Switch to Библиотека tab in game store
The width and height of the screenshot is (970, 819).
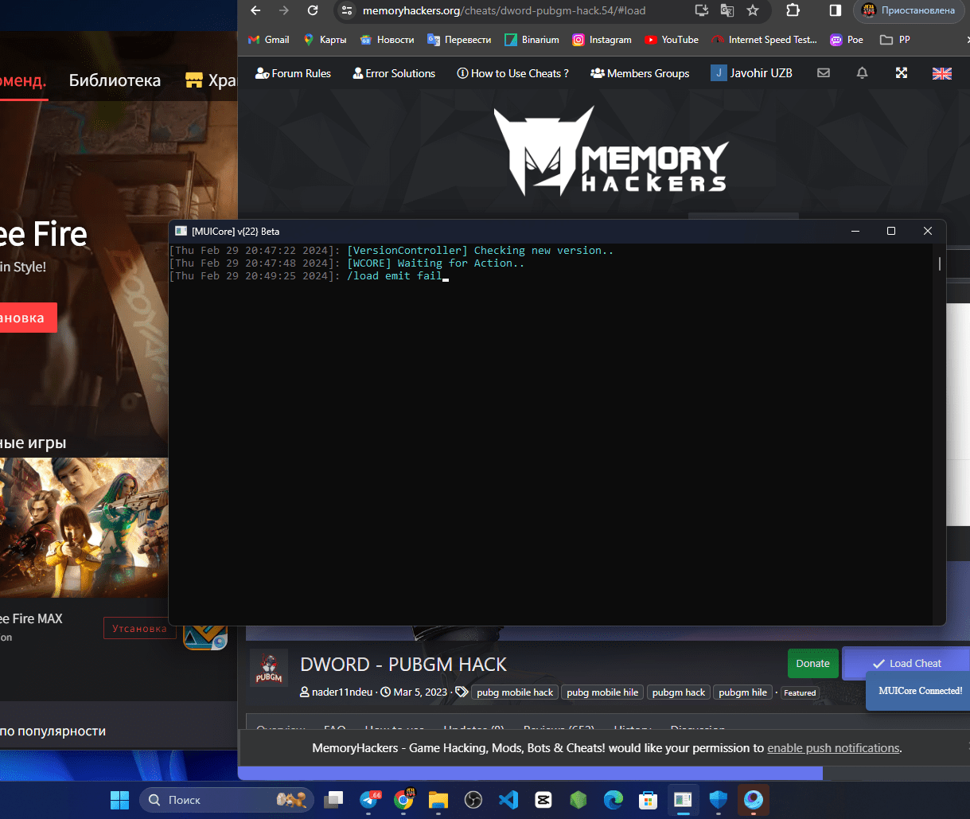coord(115,80)
